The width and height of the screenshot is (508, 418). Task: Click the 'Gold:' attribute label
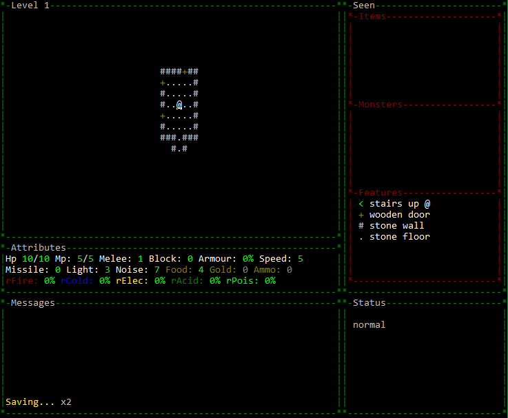pyautogui.click(x=223, y=270)
